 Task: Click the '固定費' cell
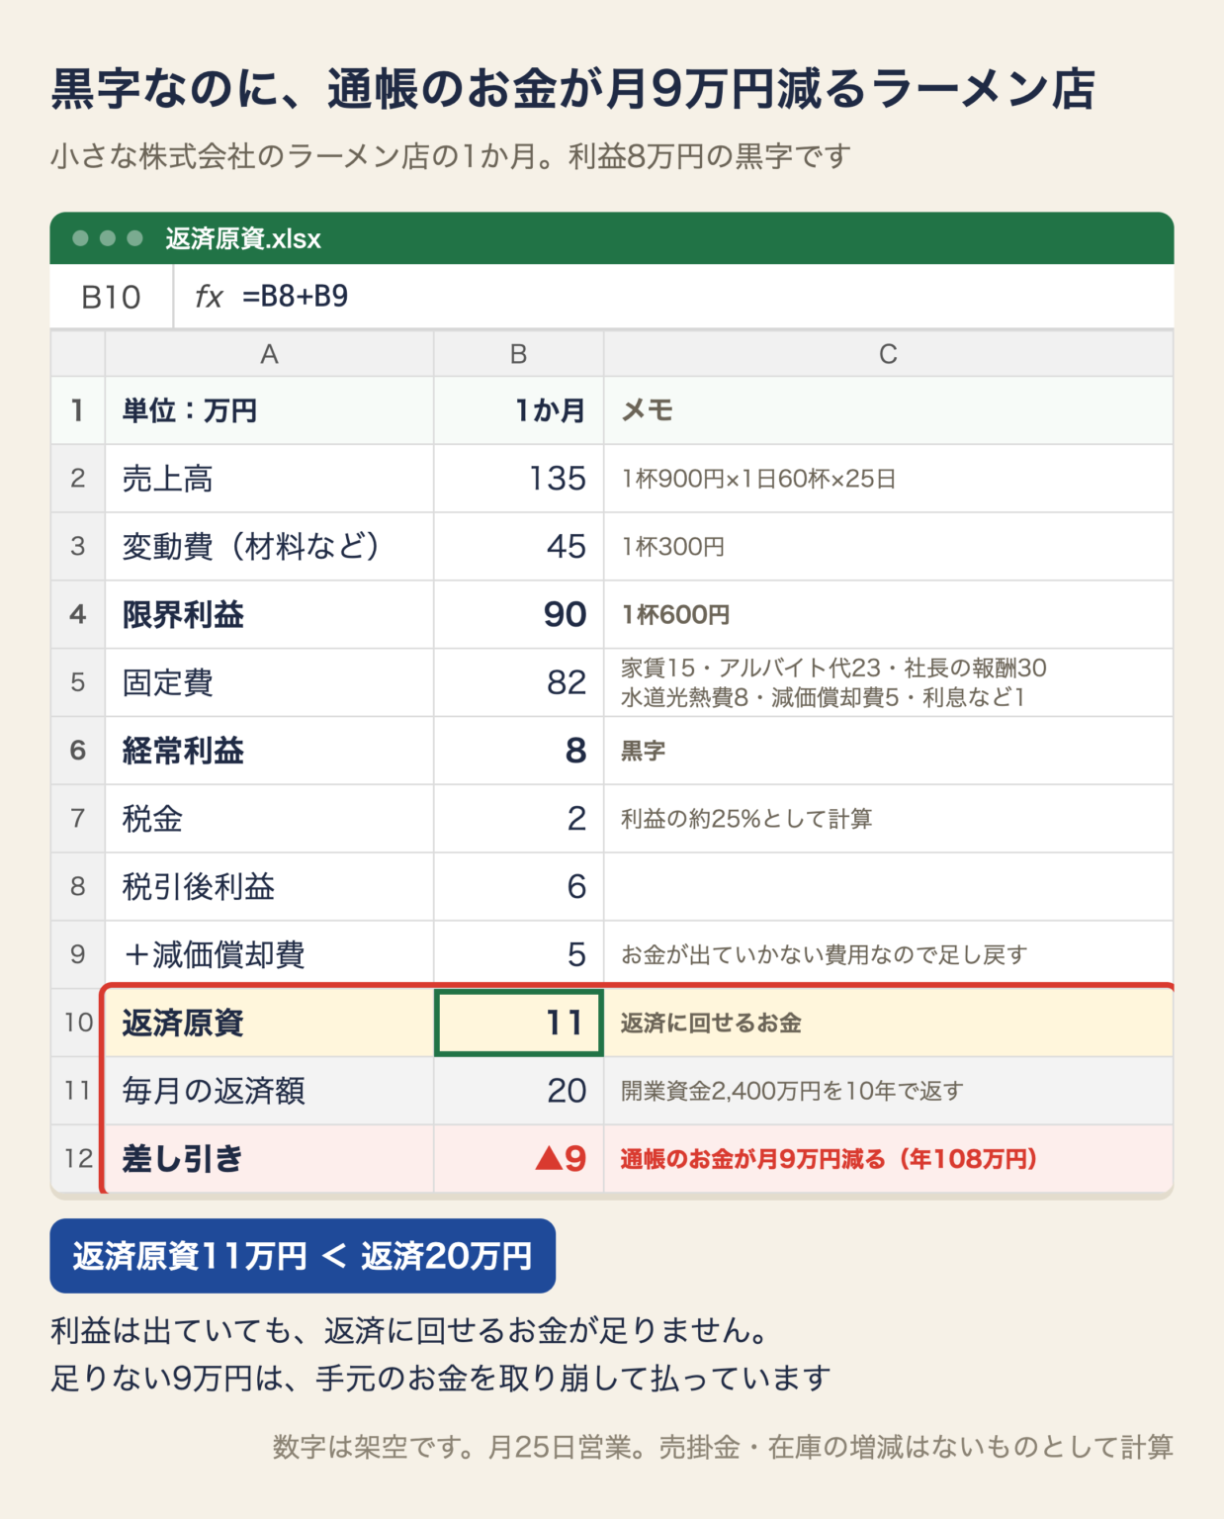[x=269, y=682]
